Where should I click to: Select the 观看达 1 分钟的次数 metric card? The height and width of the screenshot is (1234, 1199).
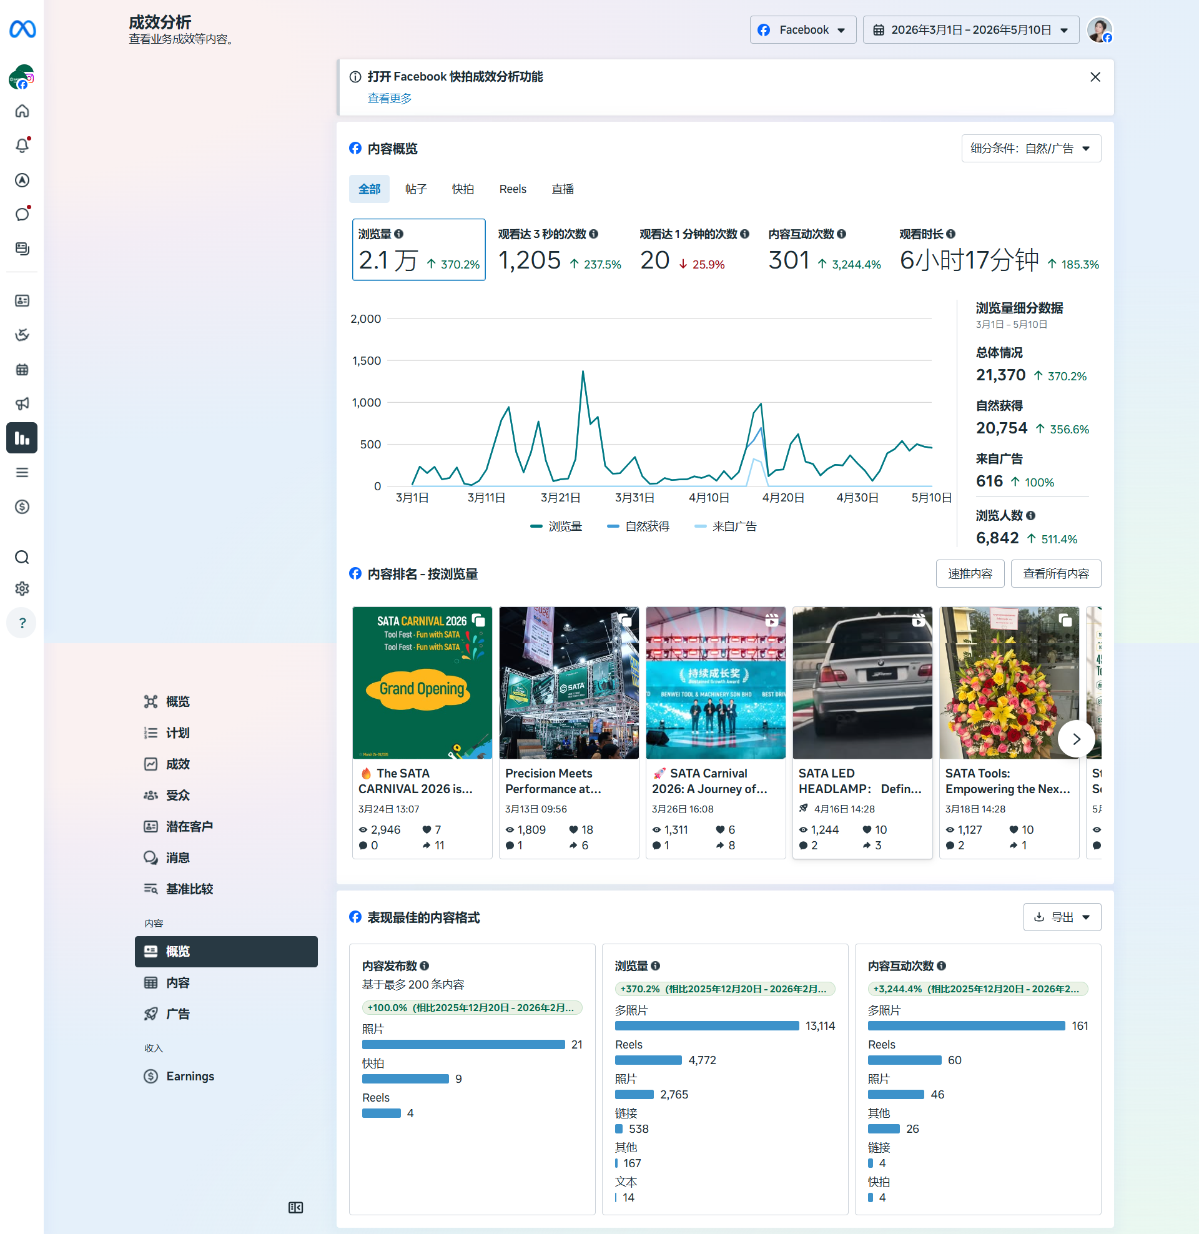[694, 250]
